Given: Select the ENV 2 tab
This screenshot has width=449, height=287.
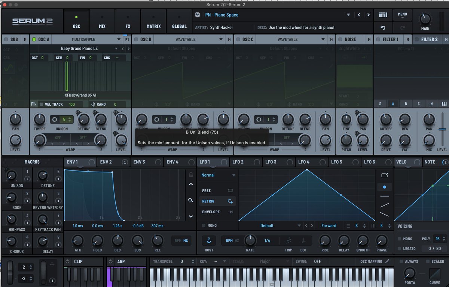Looking at the screenshot, I should (113, 162).
